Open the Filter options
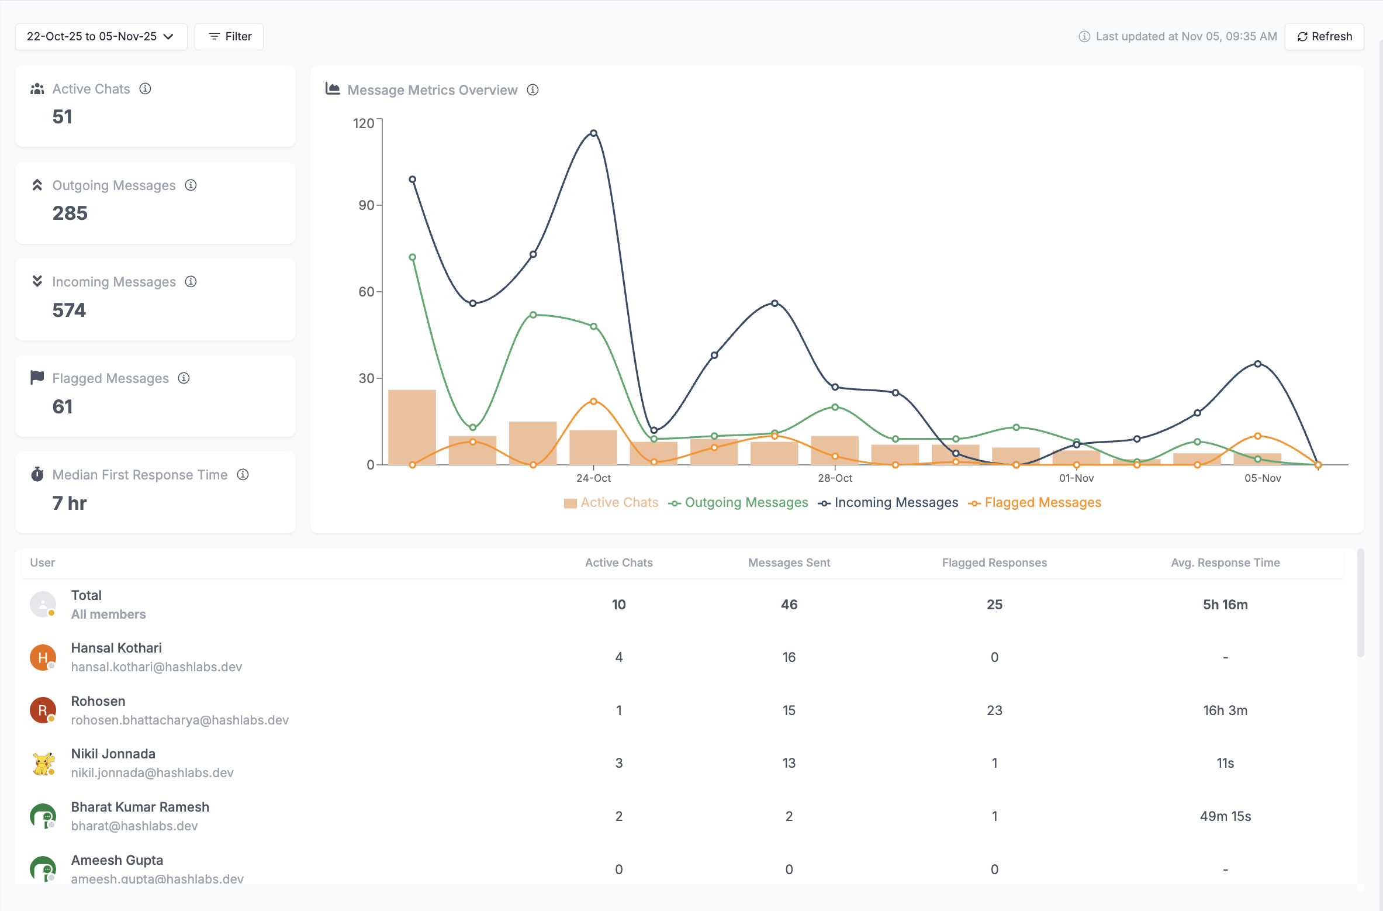The image size is (1383, 911). [229, 36]
